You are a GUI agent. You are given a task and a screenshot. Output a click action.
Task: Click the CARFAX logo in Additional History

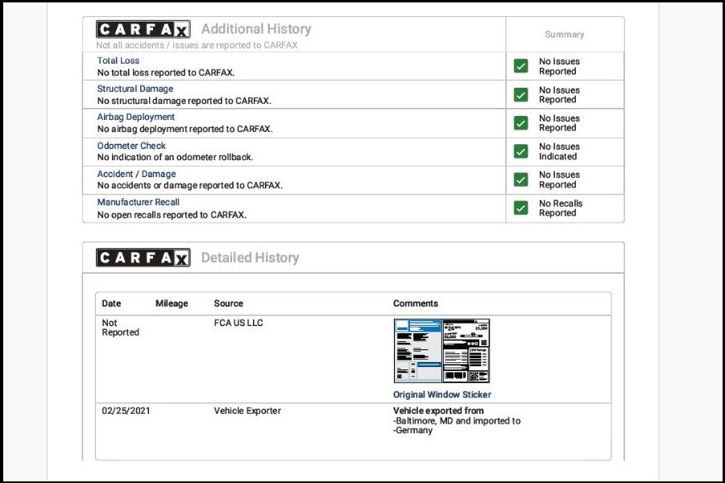coord(143,30)
